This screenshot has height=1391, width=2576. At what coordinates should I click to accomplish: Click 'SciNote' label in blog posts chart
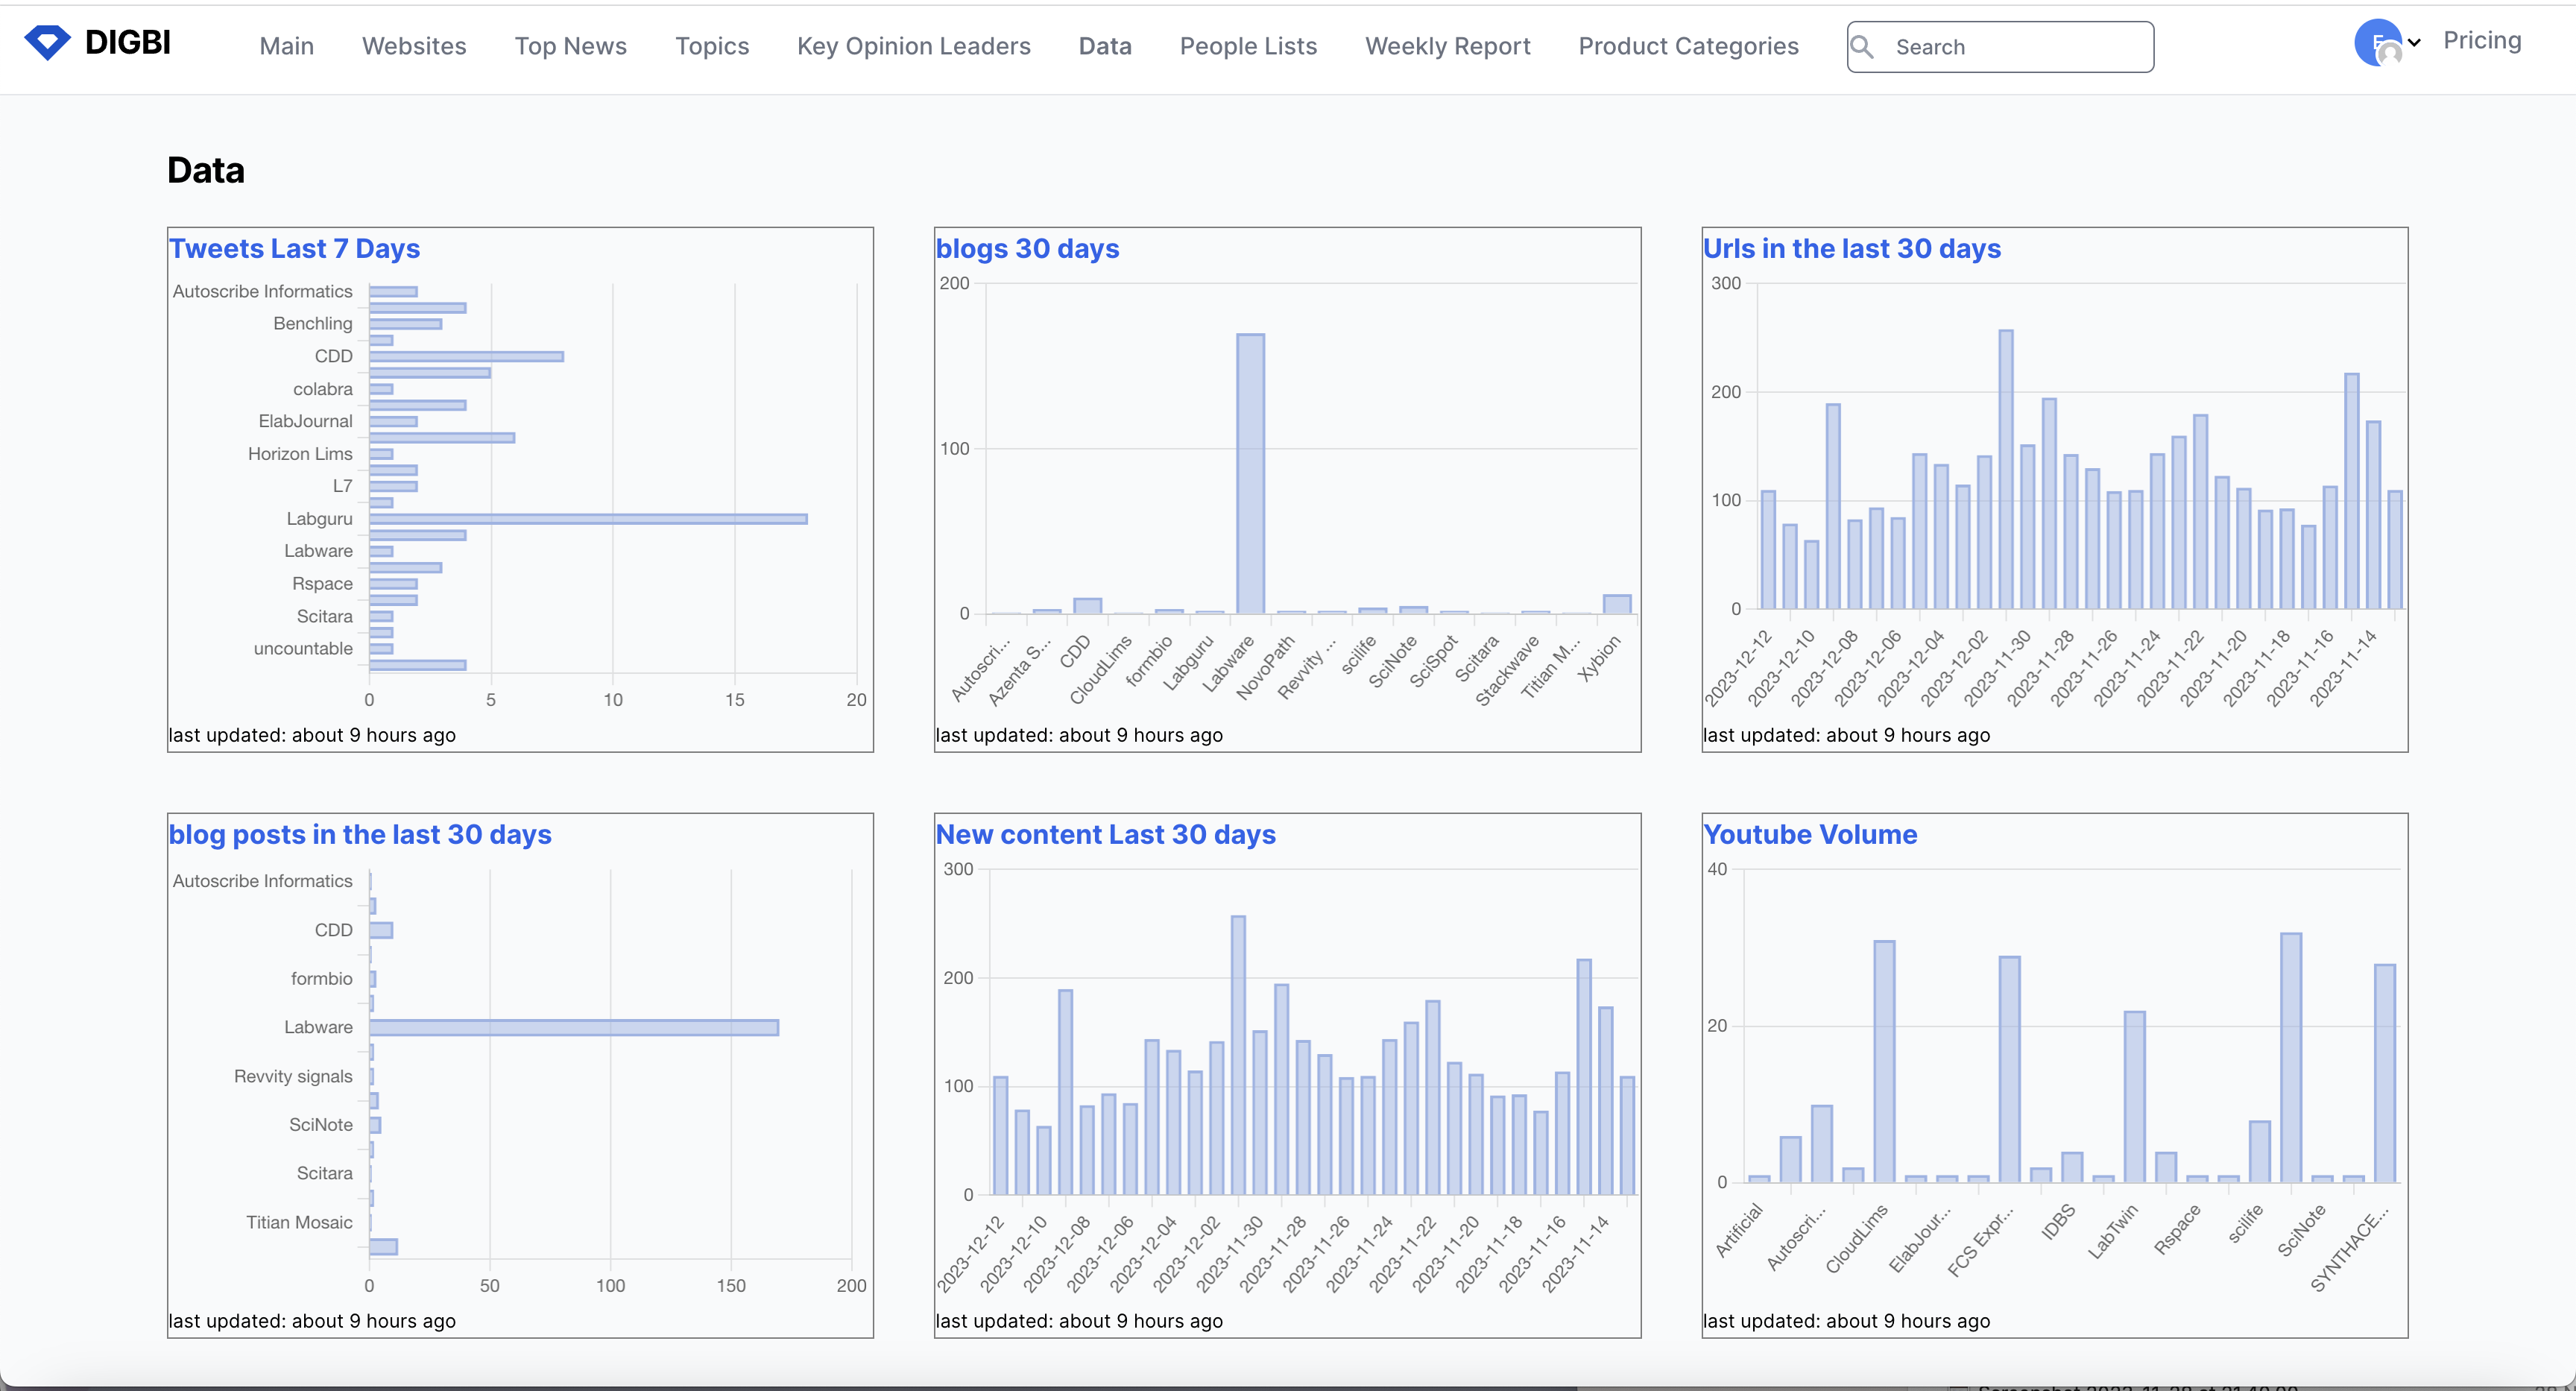pyautogui.click(x=320, y=1124)
